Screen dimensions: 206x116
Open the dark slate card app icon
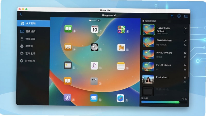[68, 65]
